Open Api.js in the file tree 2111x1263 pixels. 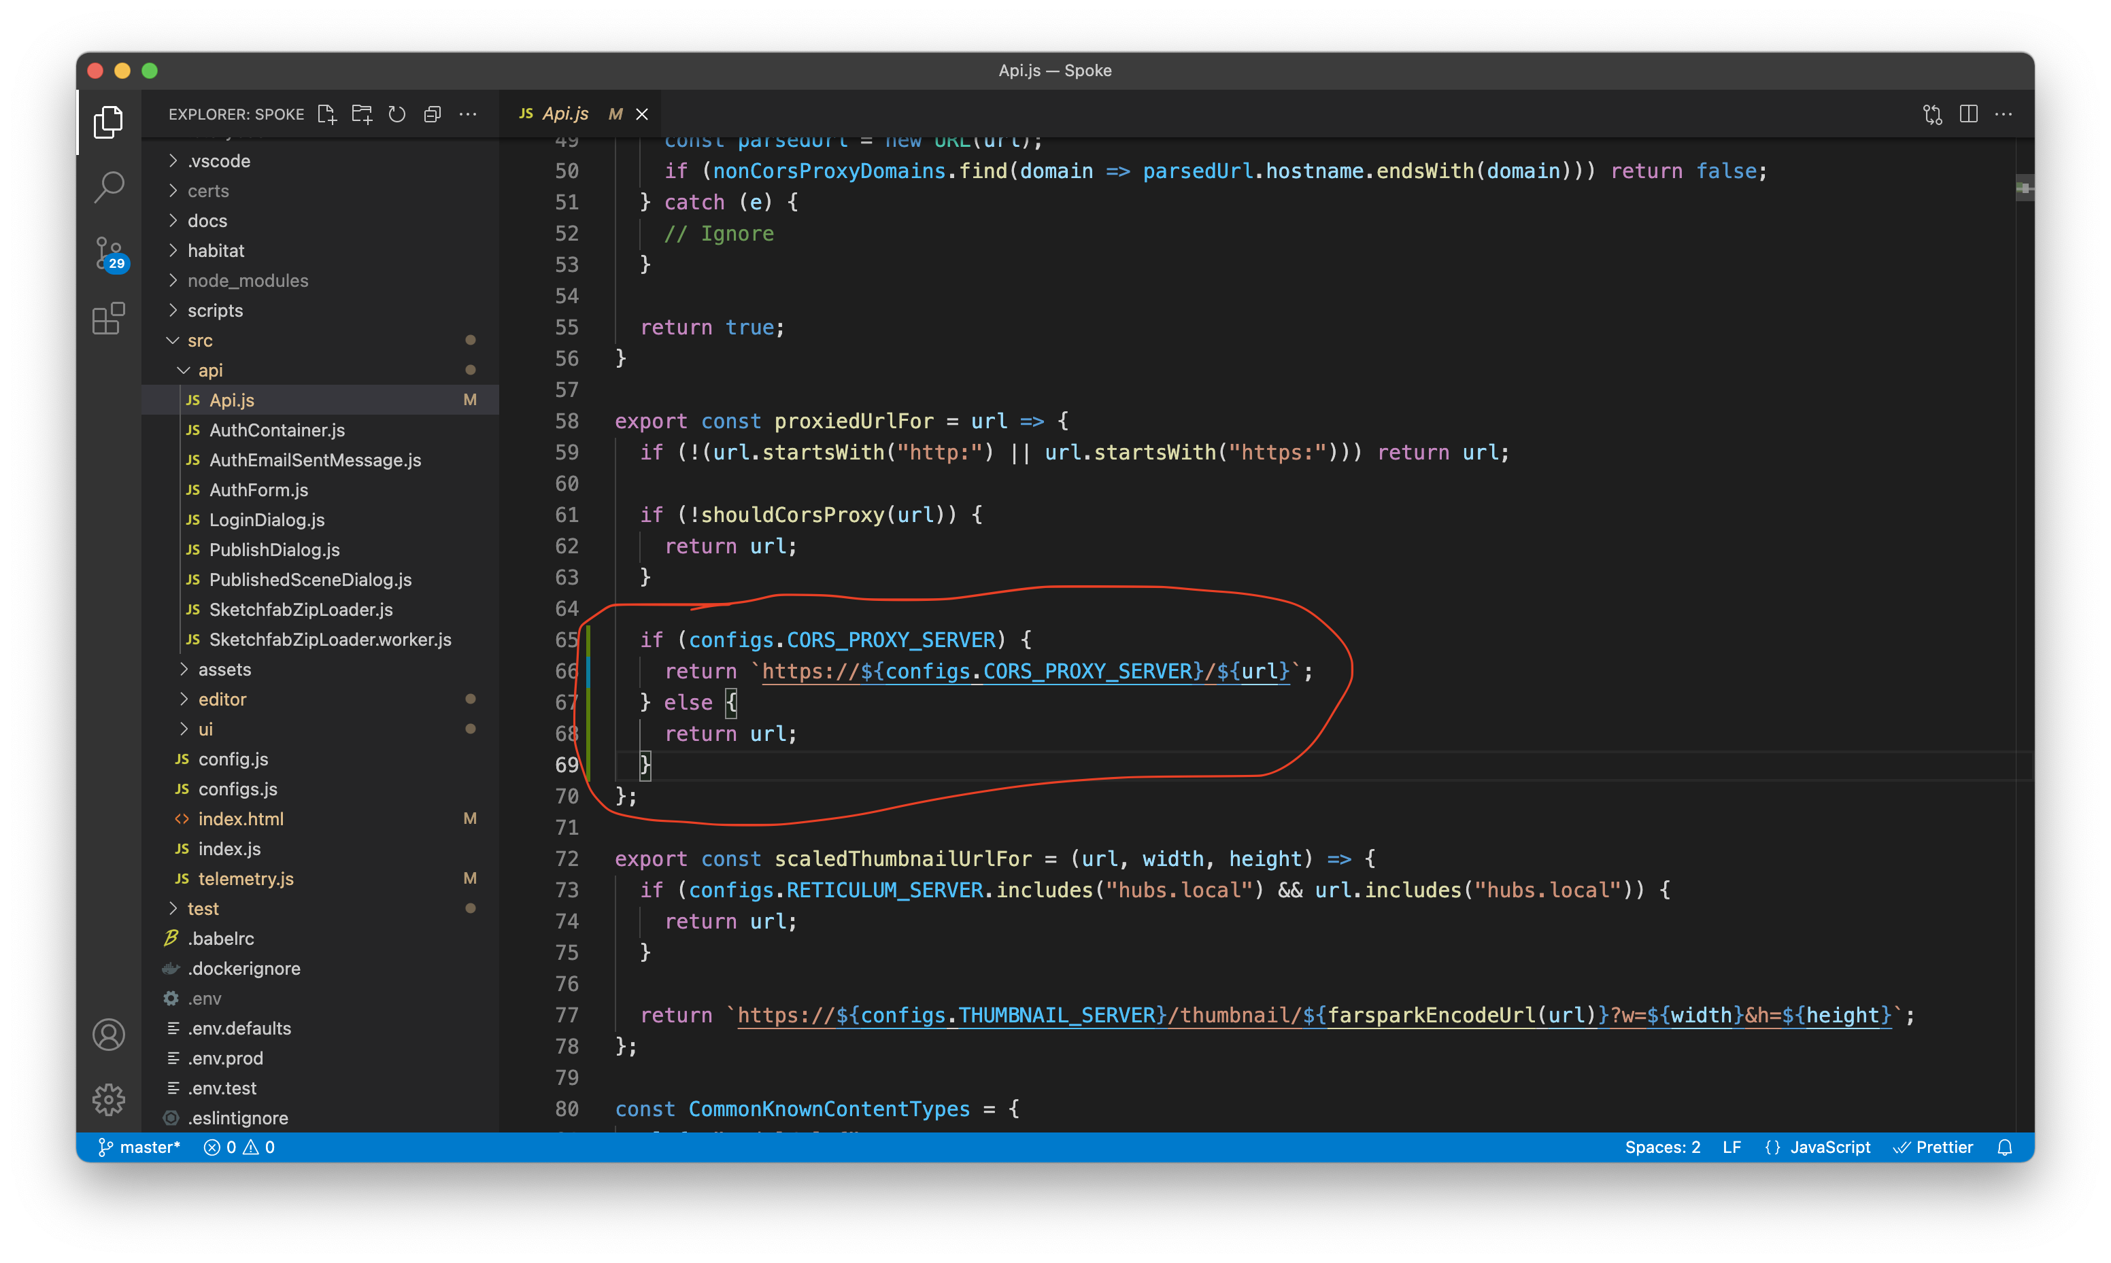320,400
